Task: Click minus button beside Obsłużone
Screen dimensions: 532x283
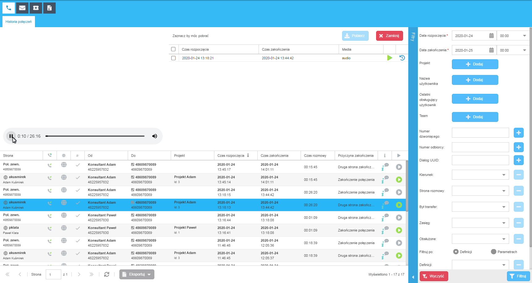Action: coord(519,239)
